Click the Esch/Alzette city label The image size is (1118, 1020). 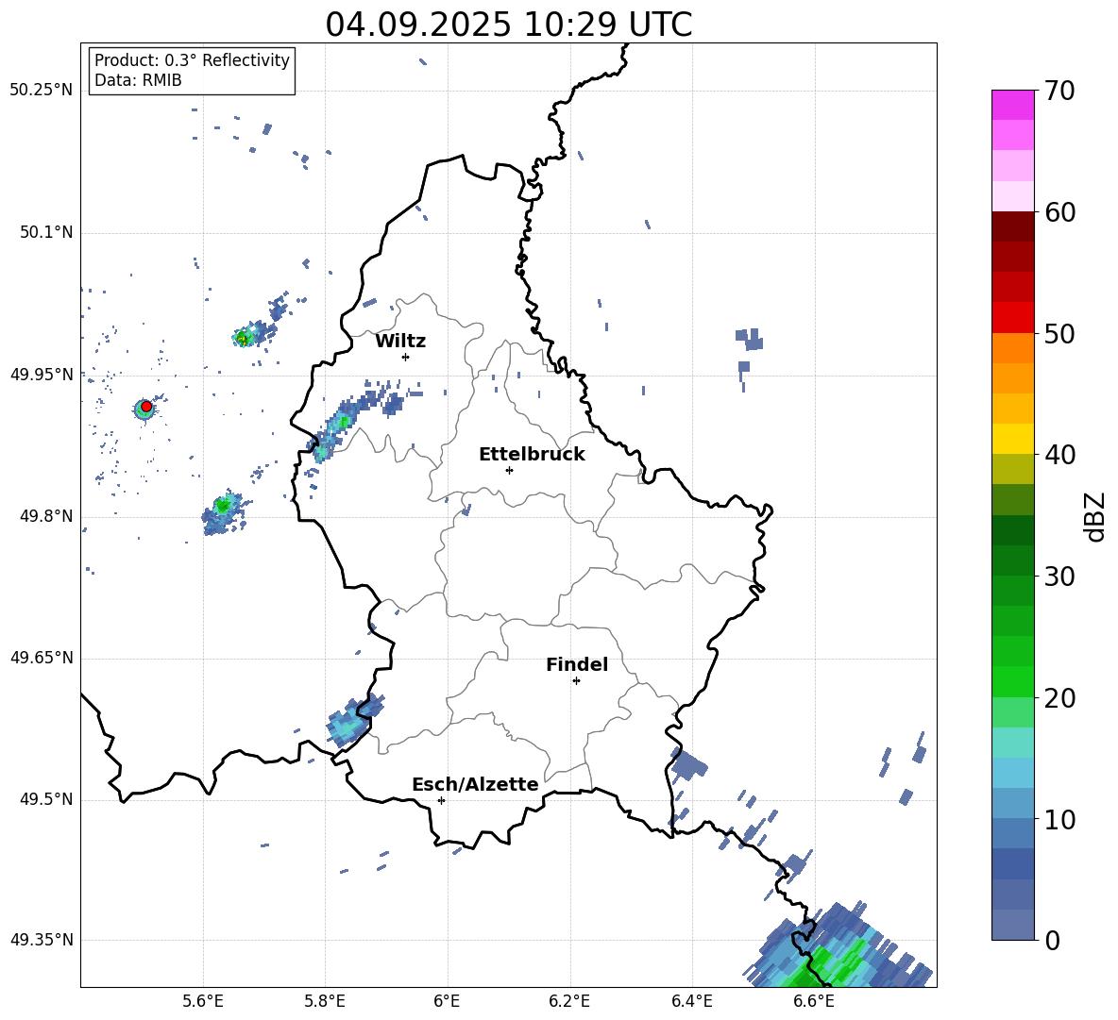pos(475,784)
